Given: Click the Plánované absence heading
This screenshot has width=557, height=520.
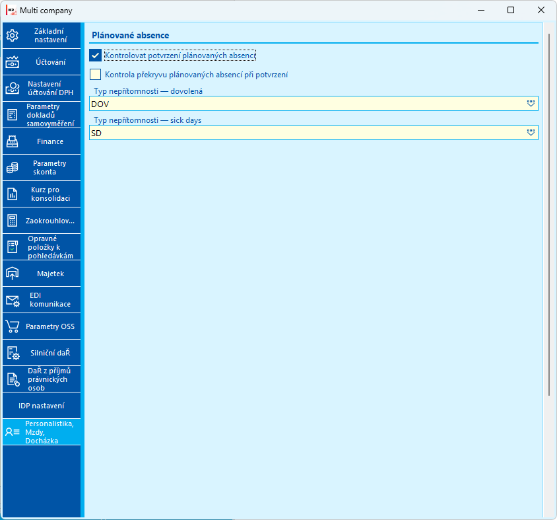Looking at the screenshot, I should [131, 35].
